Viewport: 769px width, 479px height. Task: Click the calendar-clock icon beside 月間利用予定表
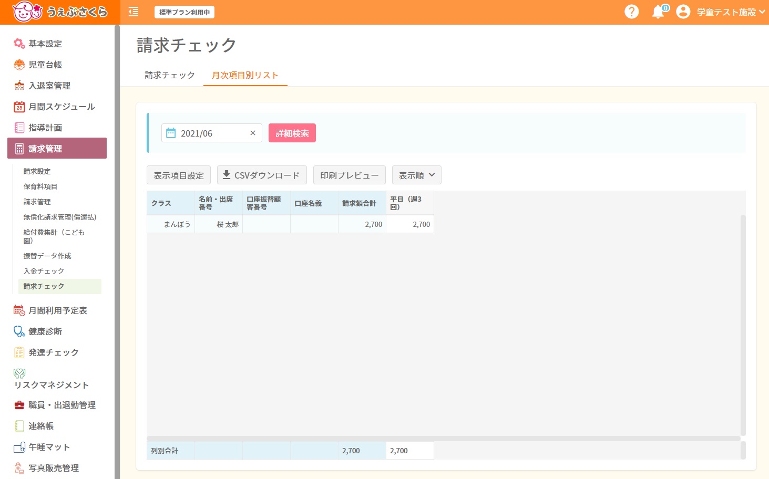coord(19,310)
